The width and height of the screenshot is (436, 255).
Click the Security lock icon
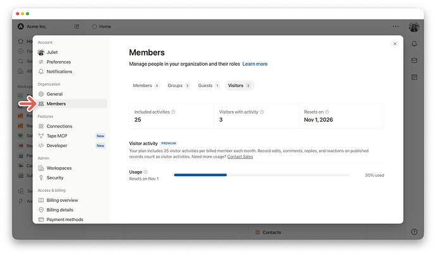(41, 178)
